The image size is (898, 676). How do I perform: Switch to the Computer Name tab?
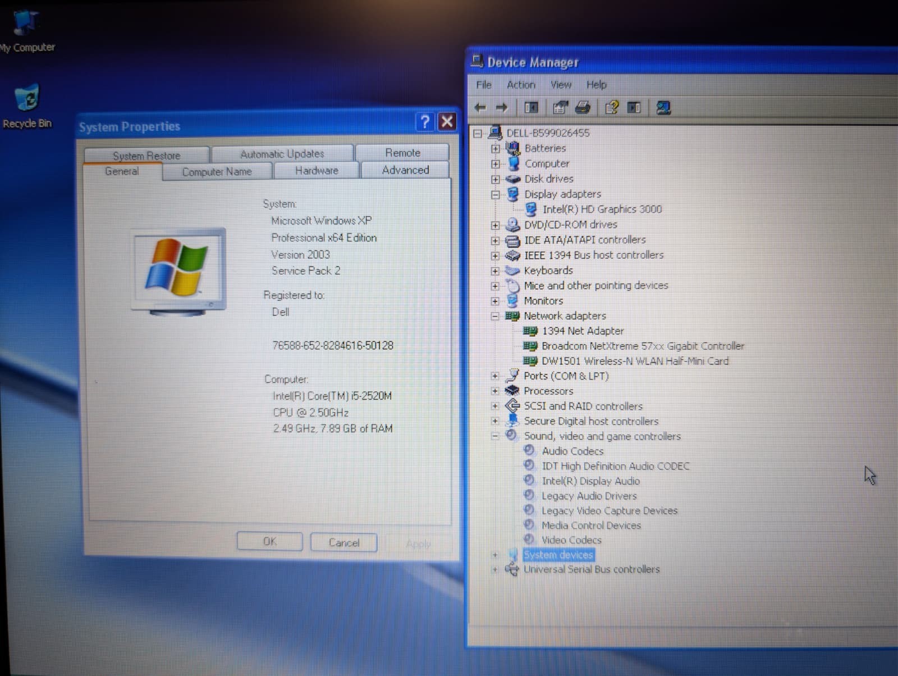(217, 172)
